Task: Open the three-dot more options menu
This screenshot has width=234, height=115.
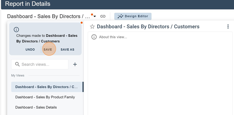Action: [x=228, y=27]
